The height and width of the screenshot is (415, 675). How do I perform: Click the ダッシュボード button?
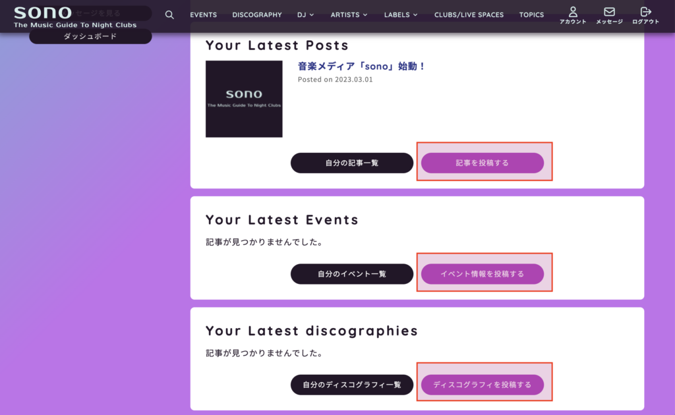click(x=90, y=36)
